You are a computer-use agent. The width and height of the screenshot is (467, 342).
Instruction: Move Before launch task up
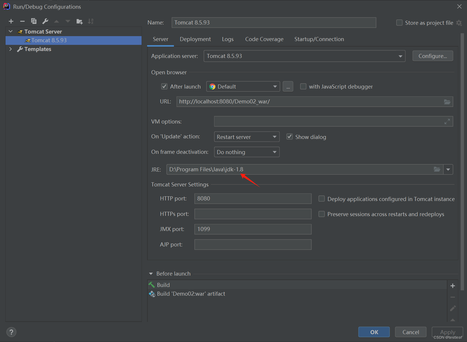pos(453,320)
